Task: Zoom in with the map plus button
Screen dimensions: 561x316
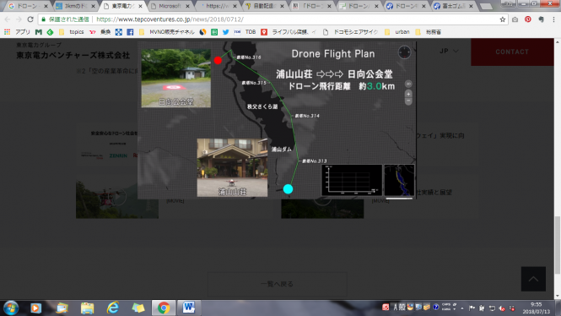Action: pos(408,94)
